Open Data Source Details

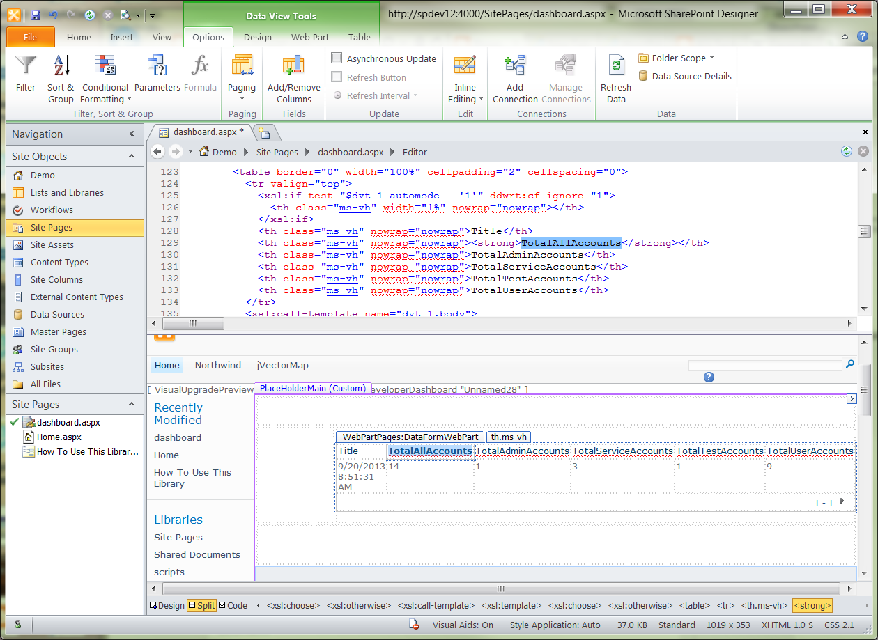pos(685,77)
